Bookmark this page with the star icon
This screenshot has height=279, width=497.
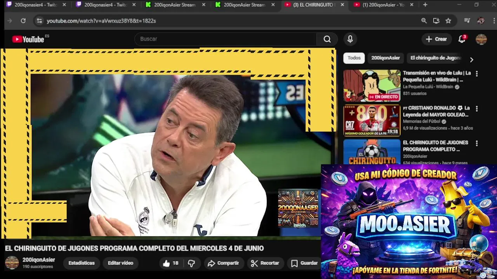[x=448, y=21]
